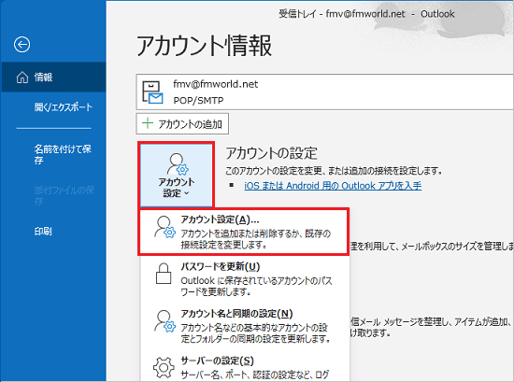Click the gear icon for サーバーの設定

(x=164, y=368)
